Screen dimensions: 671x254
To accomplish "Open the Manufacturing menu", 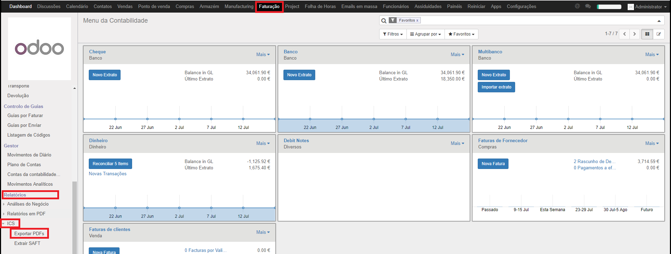I will 239,6.
